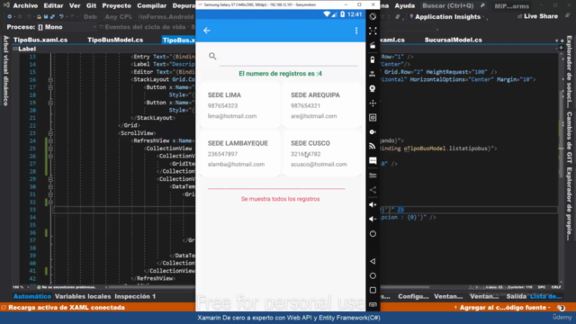Viewport: 576px width, 324px height.
Task: Open Ayuda menu
Action: 404,6
